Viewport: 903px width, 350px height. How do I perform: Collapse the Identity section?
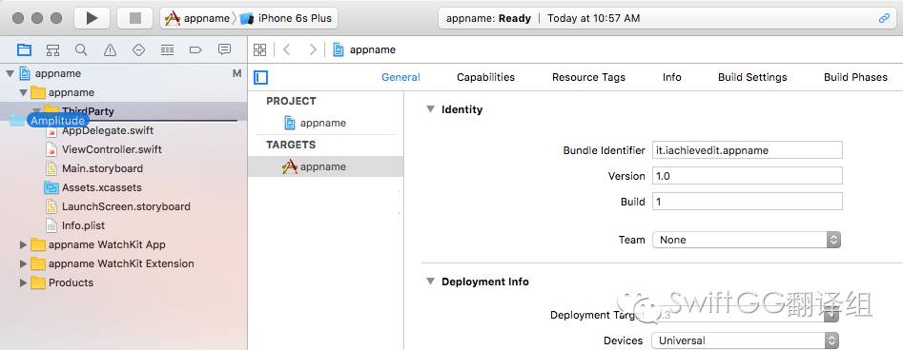pos(430,109)
